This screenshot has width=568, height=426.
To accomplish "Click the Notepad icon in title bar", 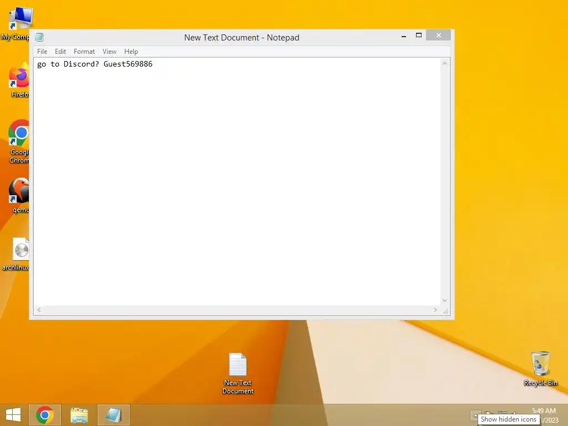I will click(39, 37).
